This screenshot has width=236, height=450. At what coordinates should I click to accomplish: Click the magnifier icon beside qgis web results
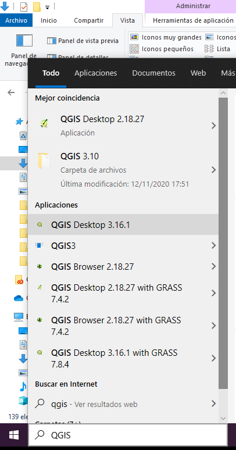point(40,403)
